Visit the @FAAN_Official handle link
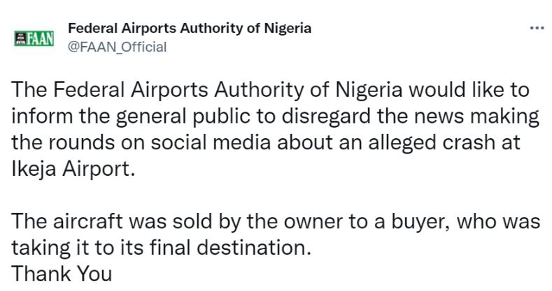The width and height of the screenshot is (552, 291). pyautogui.click(x=117, y=47)
